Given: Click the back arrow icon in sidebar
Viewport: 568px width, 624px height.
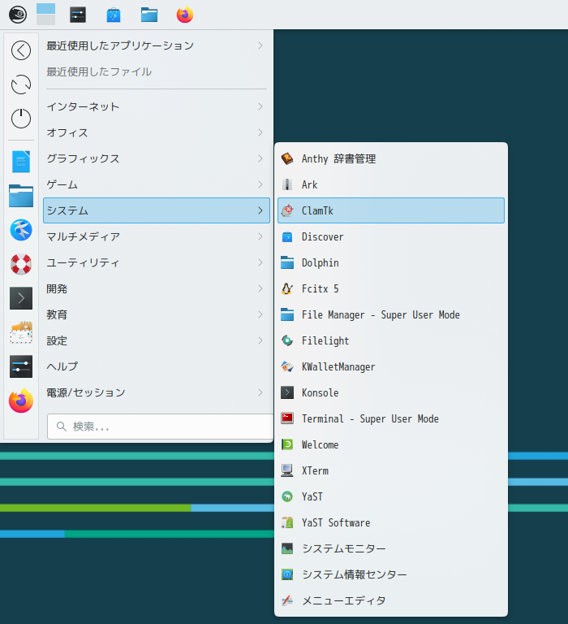Looking at the screenshot, I should pos(21,50).
